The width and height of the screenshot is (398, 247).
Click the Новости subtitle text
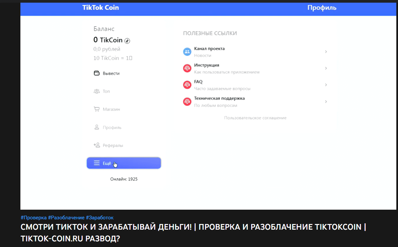[203, 55]
